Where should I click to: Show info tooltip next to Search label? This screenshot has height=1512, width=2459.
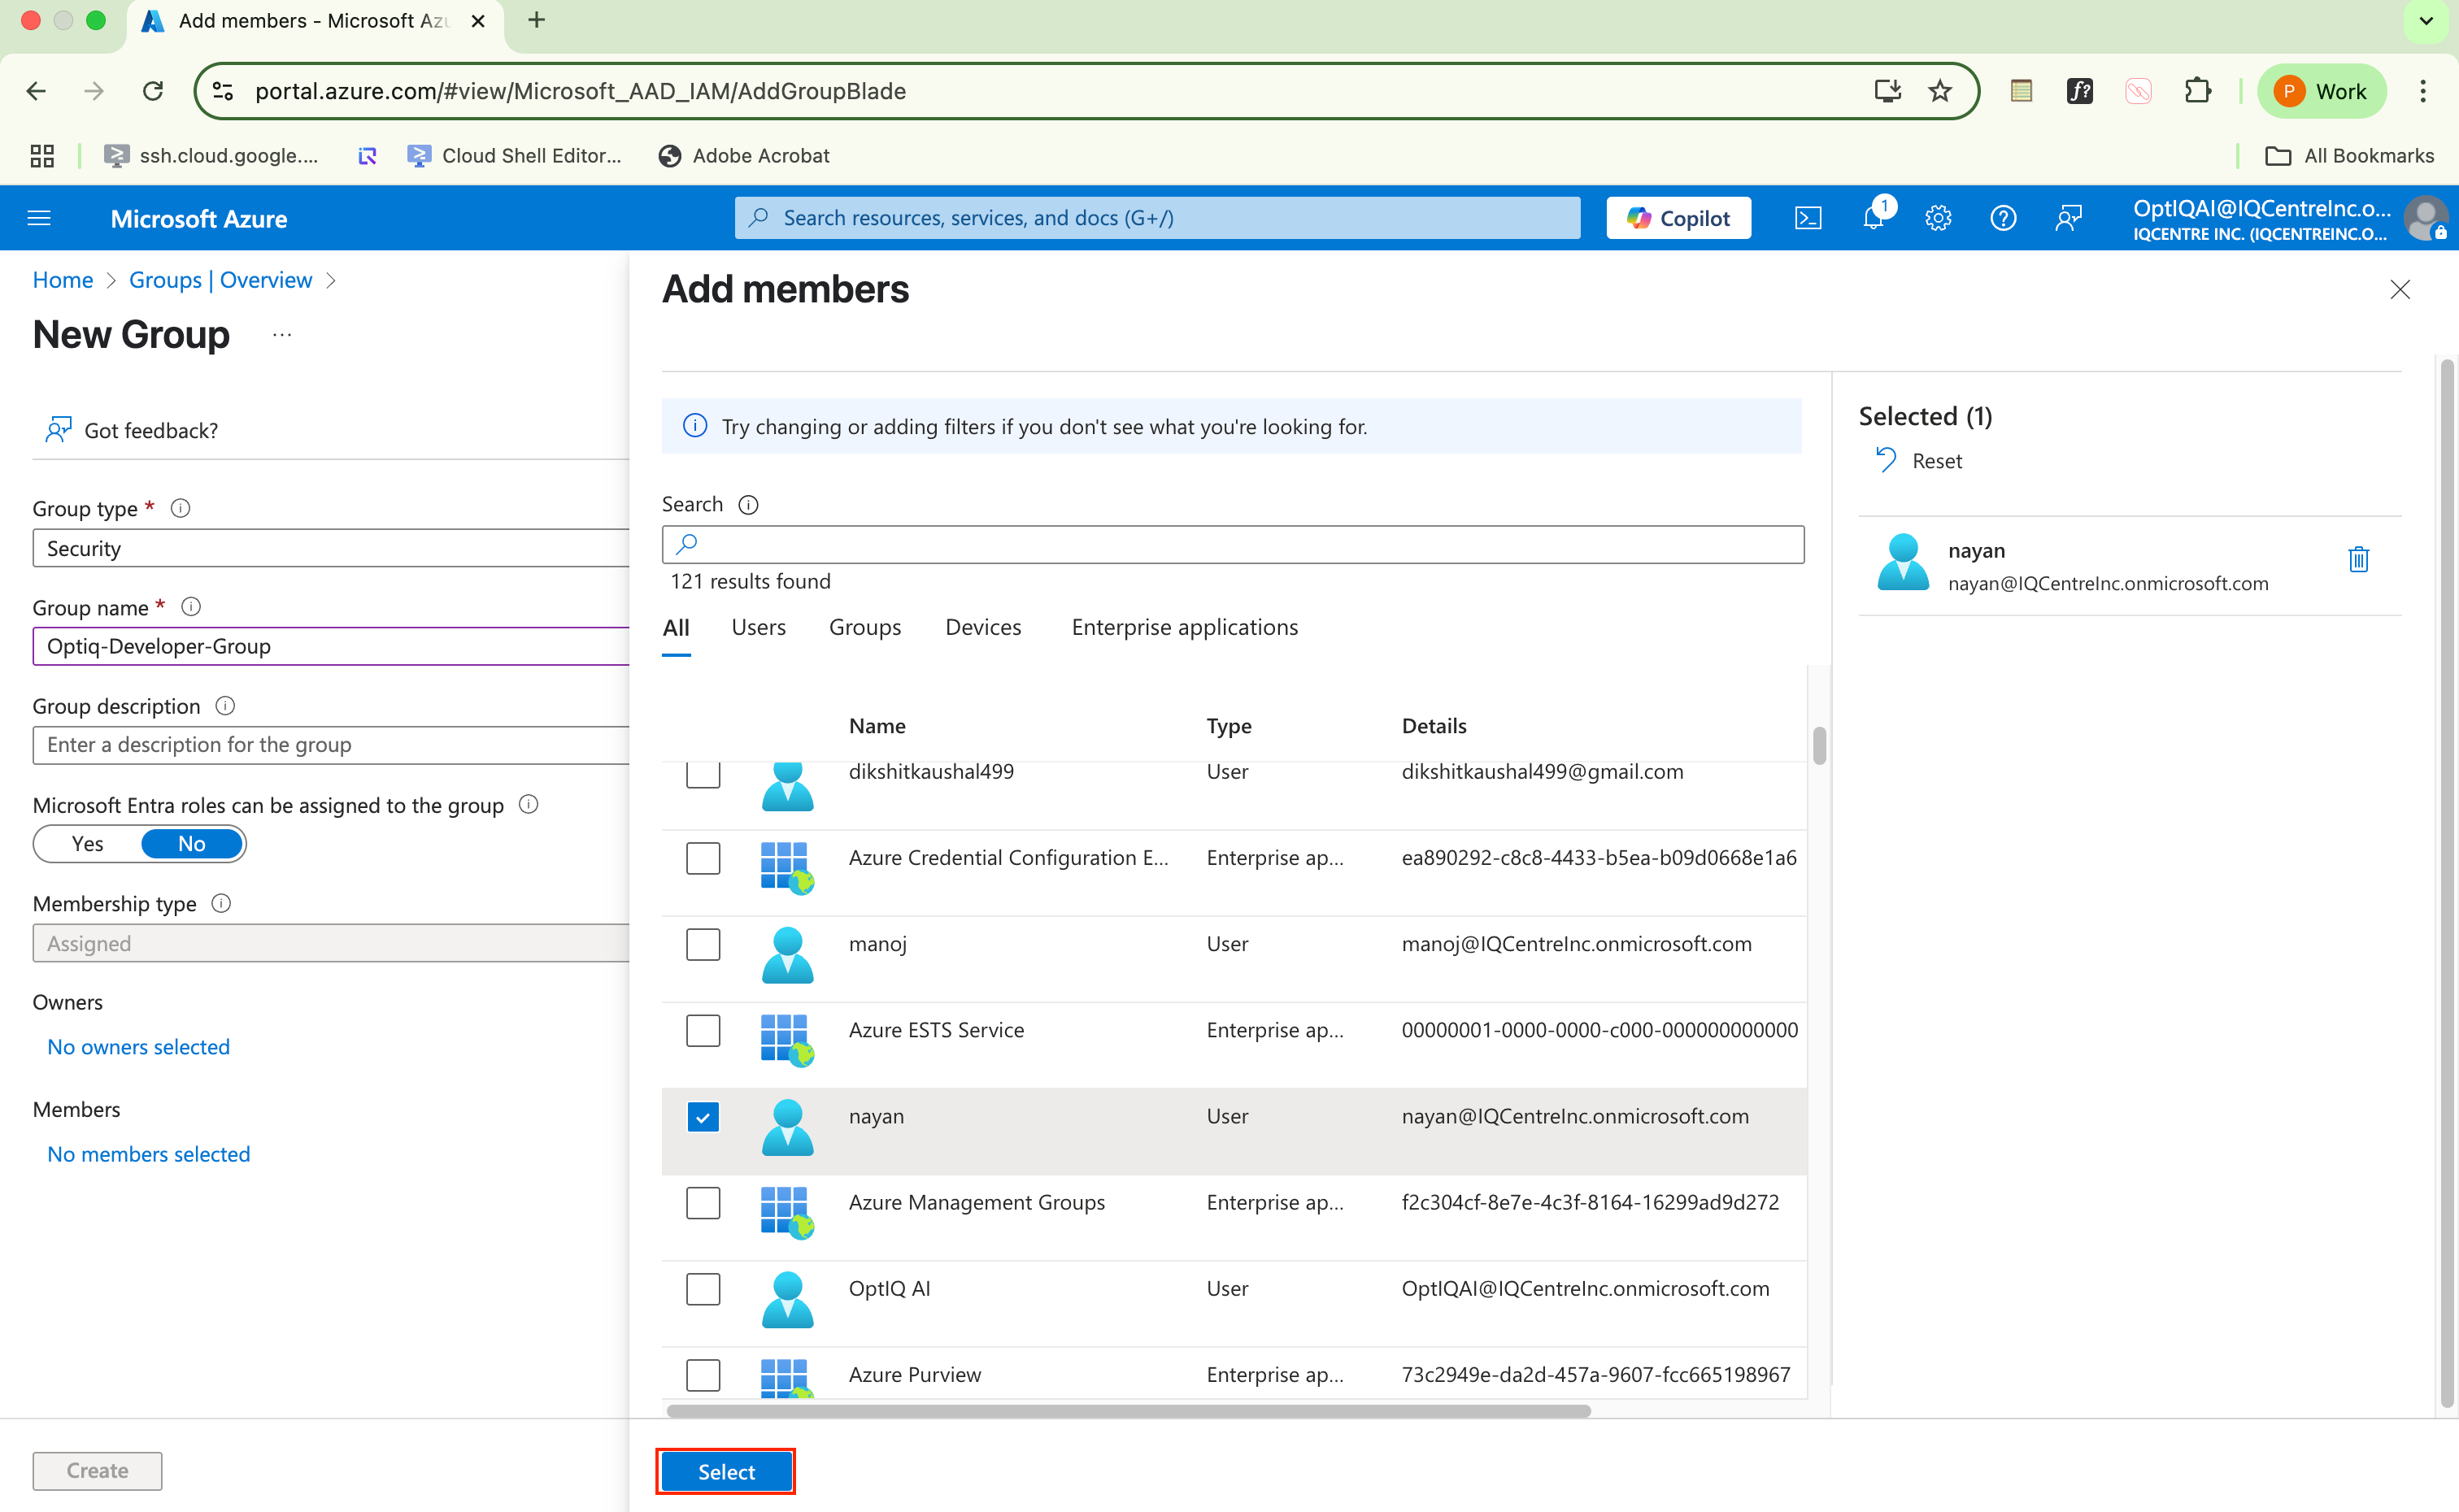(x=748, y=505)
